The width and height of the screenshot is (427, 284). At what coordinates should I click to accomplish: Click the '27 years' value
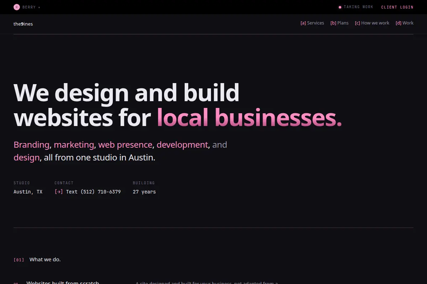point(144,192)
